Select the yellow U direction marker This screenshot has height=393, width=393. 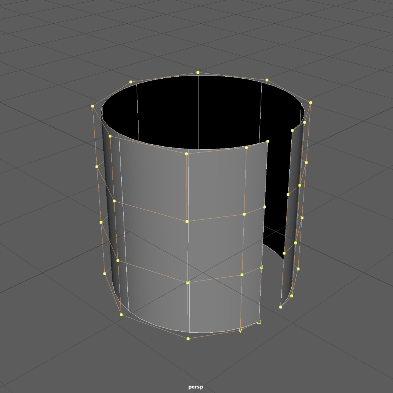(262, 267)
